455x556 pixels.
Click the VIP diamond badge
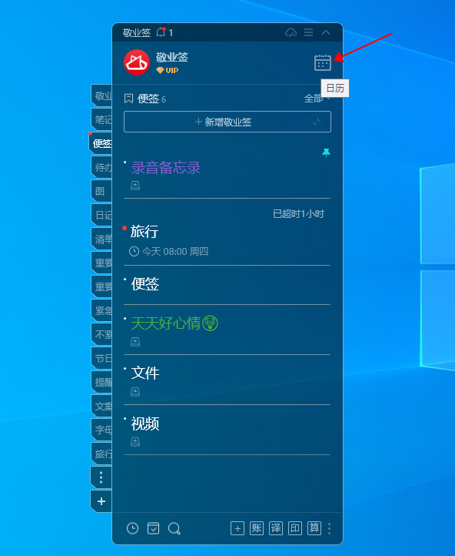pyautogui.click(x=168, y=70)
